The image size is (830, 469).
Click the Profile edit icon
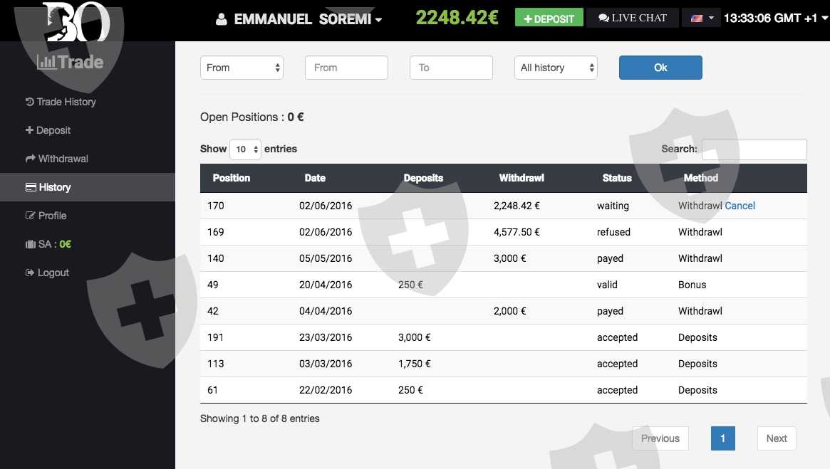(30, 215)
